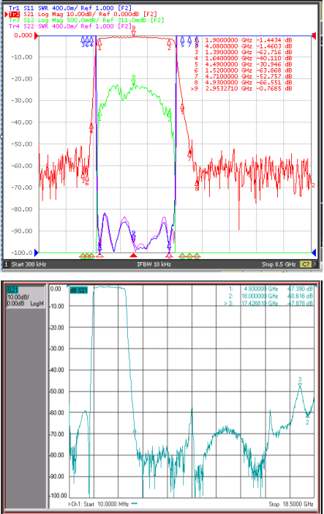The height and width of the screenshot is (514, 324).
Task: Edit the Start 300 kHz frequency field
Action: 29,264
